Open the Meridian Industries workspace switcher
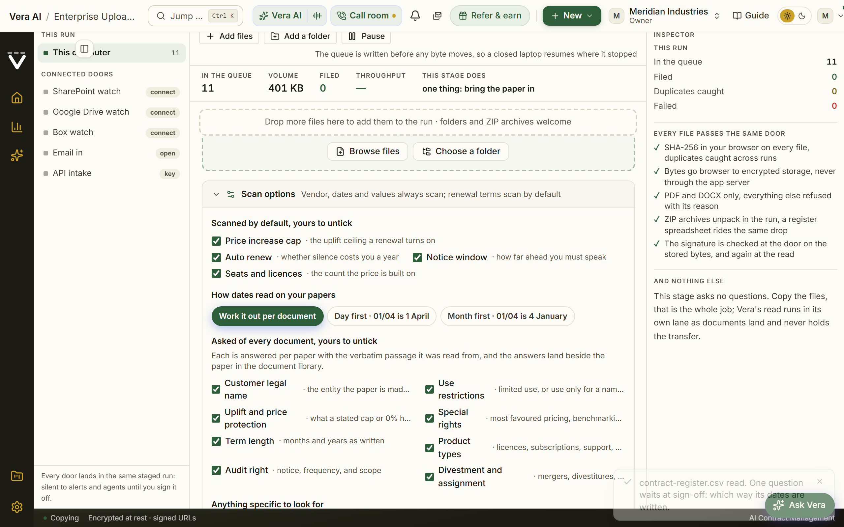Viewport: 844px width, 527px height. 665,16
